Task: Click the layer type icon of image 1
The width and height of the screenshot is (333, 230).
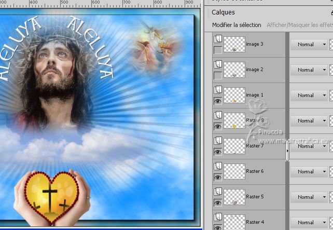Action: coord(218,90)
